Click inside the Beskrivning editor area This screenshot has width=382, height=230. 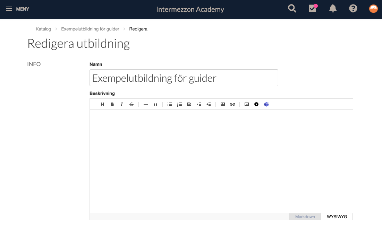coord(221,161)
